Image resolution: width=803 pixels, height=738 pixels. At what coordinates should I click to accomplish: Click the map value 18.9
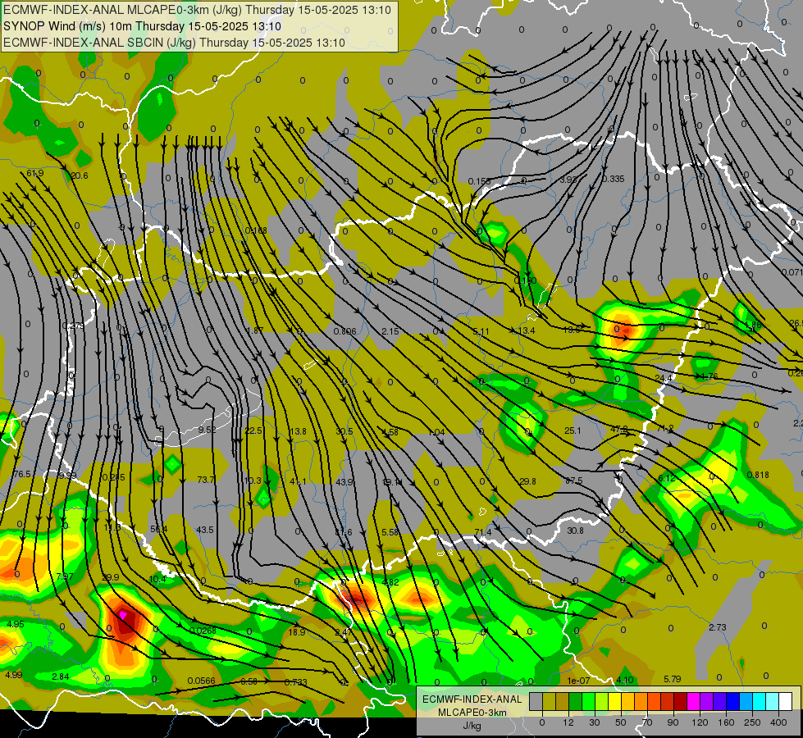(x=297, y=632)
